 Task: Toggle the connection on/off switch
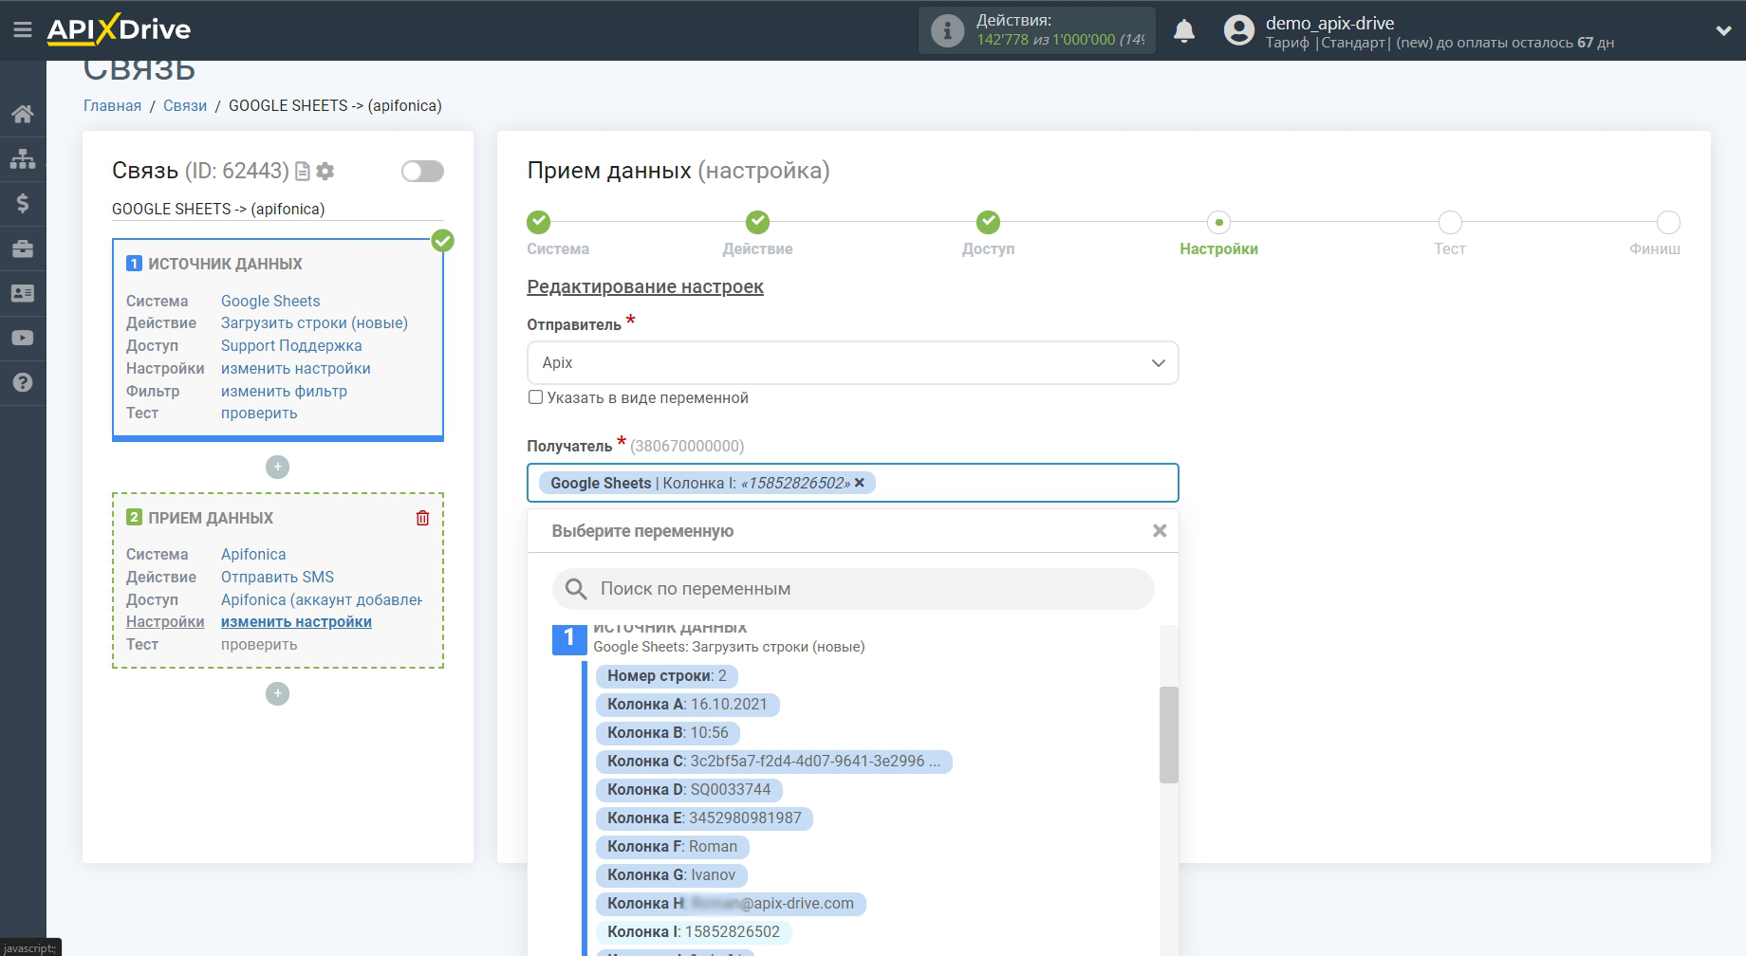(422, 171)
